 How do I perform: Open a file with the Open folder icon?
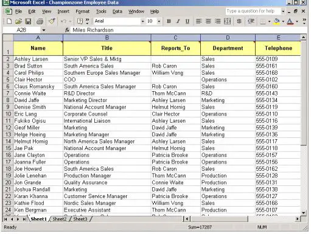tap(18, 21)
